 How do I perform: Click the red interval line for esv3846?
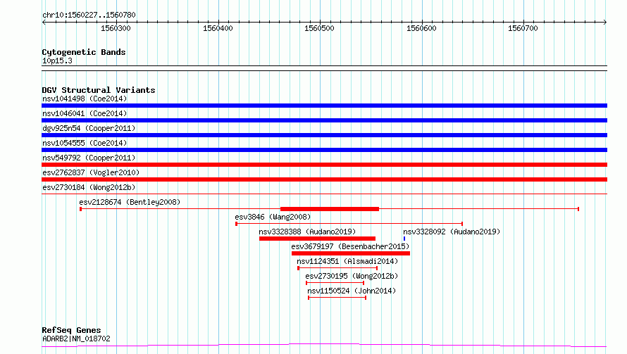click(x=349, y=224)
